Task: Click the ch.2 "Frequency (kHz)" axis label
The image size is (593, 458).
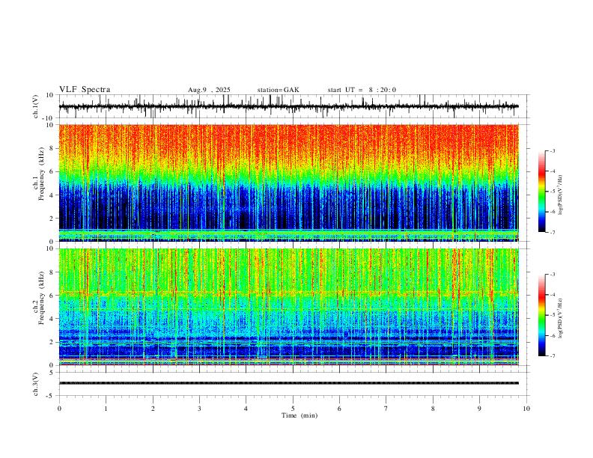Action: tap(41, 297)
